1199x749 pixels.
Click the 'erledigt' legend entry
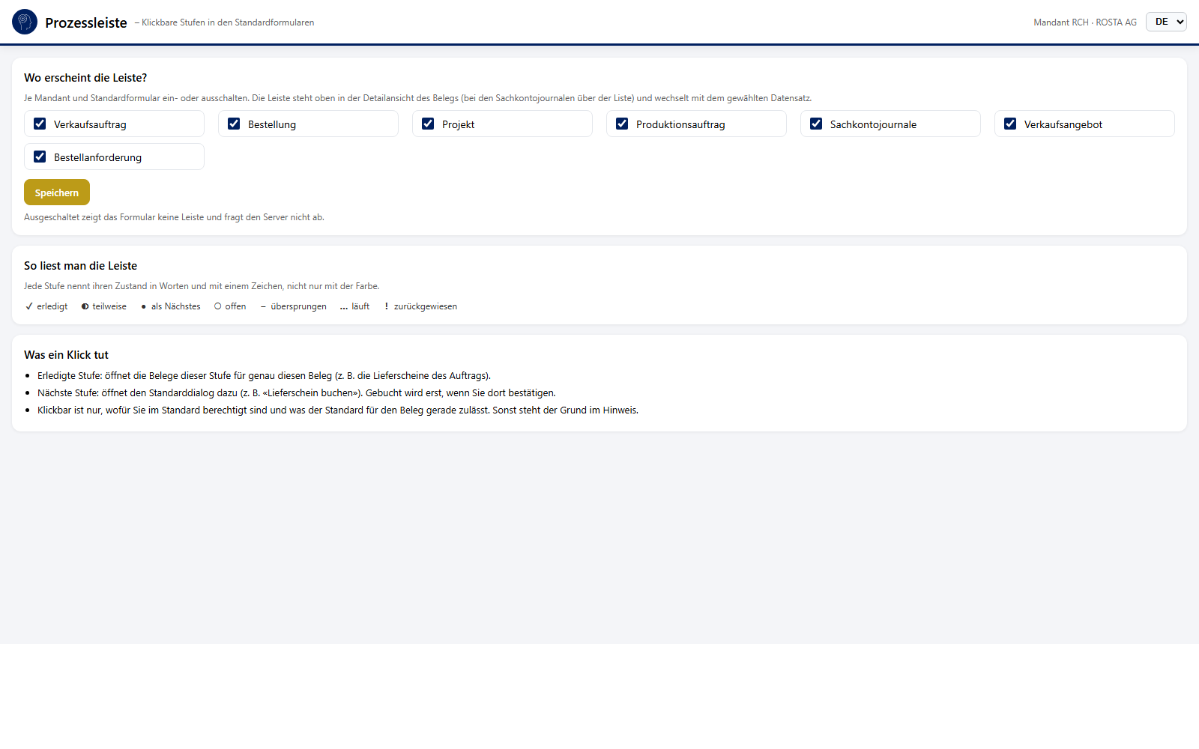click(46, 306)
